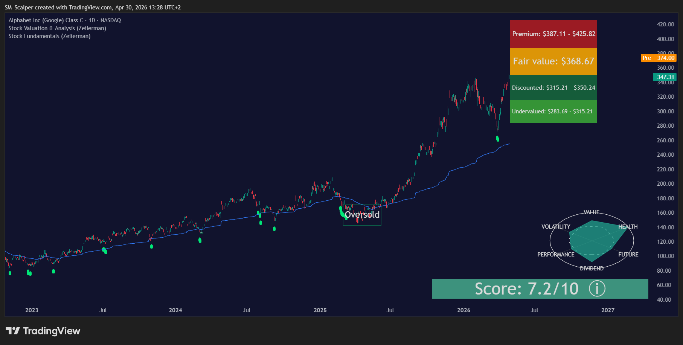Screen dimensions: 683x345
Task: Click the 40.00 price axis label
Action: click(x=664, y=300)
